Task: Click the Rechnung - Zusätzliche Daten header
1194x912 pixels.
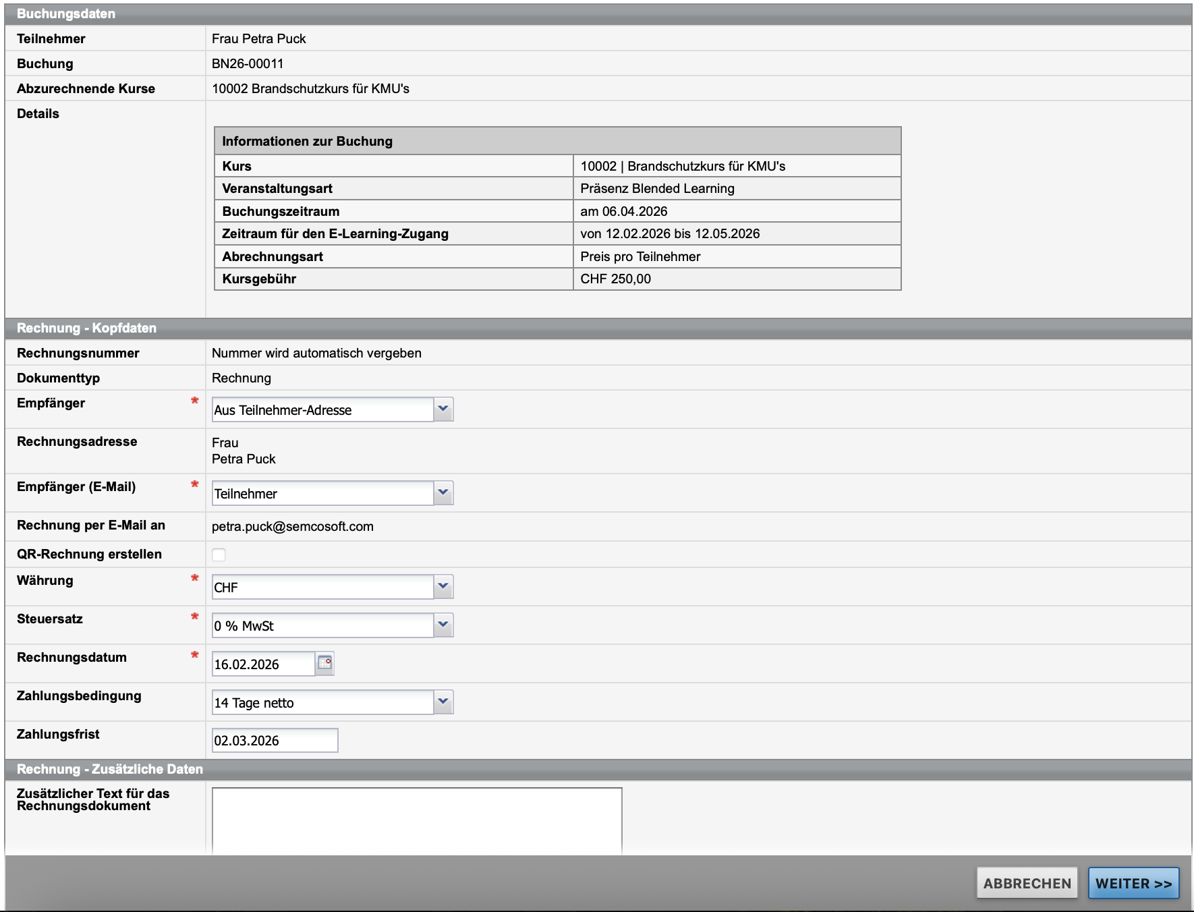Action: pyautogui.click(x=109, y=769)
